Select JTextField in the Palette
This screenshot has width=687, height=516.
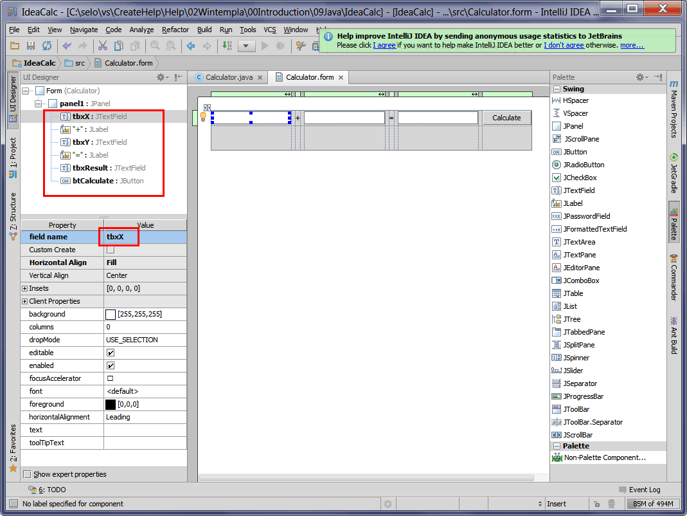coord(579,190)
